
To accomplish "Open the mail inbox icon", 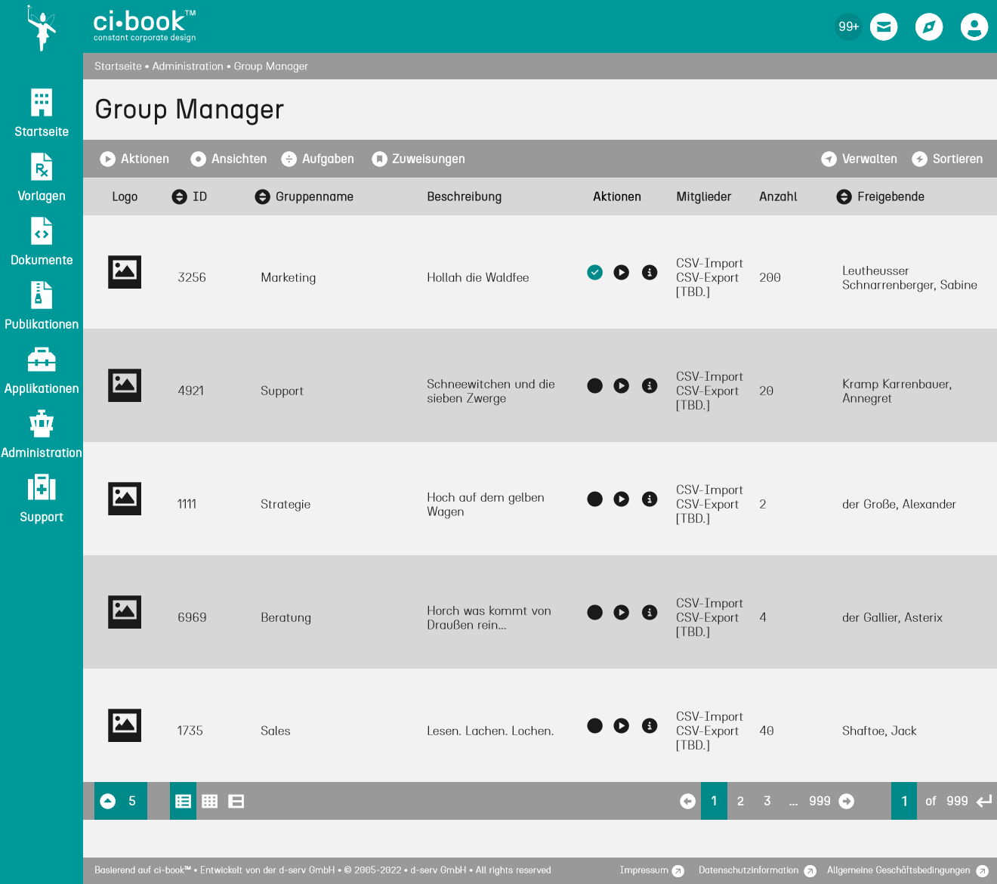I will [x=884, y=27].
